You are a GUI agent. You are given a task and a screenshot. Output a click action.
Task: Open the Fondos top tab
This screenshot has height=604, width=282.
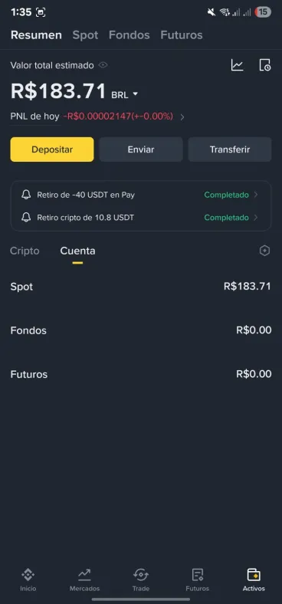tap(129, 35)
